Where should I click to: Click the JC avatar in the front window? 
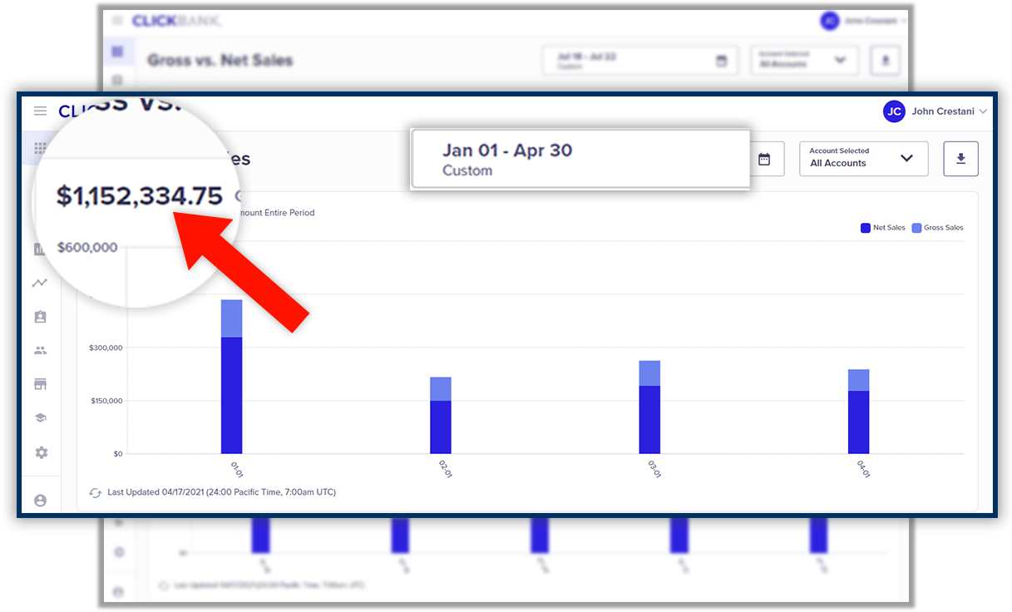[894, 111]
